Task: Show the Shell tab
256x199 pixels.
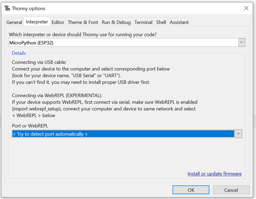Action: pos(161,22)
